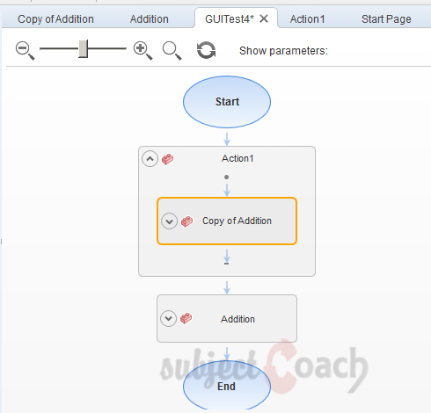The image size is (431, 413).
Task: Click the red block icon in Action1
Action: [x=167, y=159]
